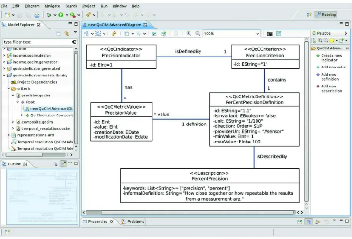The width and height of the screenshot is (352, 239).
Task: Switch to the Problems tab
Action: click(133, 222)
